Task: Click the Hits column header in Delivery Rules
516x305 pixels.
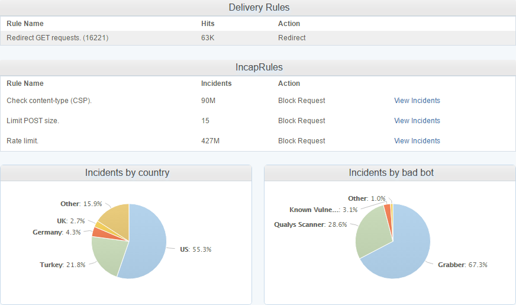Action: coord(208,24)
